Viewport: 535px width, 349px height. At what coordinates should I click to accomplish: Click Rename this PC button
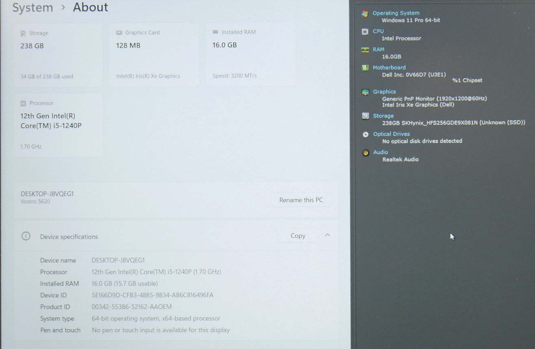(301, 200)
